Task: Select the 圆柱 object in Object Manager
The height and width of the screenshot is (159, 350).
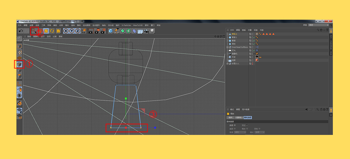Action: [x=233, y=44]
